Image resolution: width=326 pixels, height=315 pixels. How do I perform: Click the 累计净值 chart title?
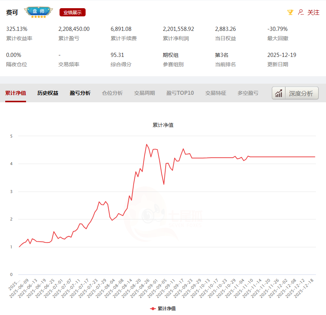pos(163,125)
